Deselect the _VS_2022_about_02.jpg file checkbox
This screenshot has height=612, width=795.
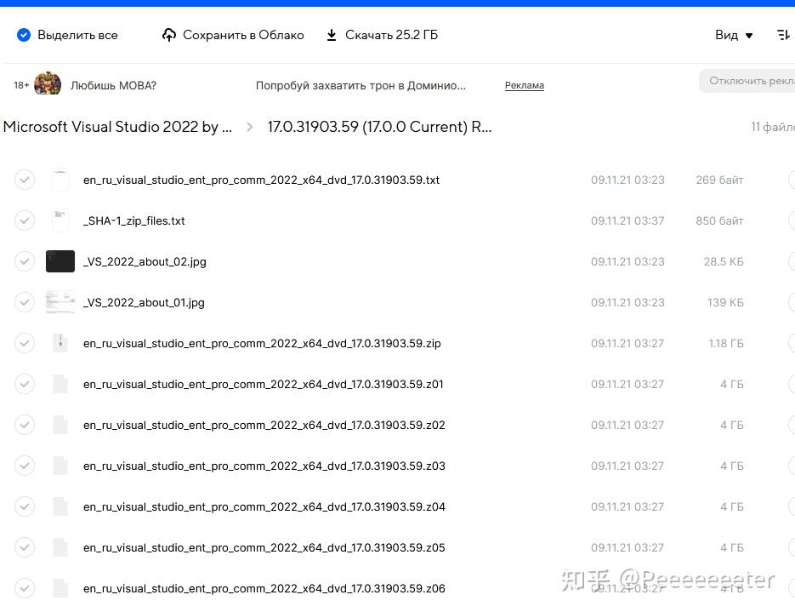click(x=25, y=261)
